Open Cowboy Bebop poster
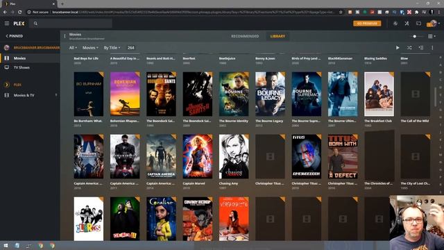444x250 pixels. click(198, 219)
